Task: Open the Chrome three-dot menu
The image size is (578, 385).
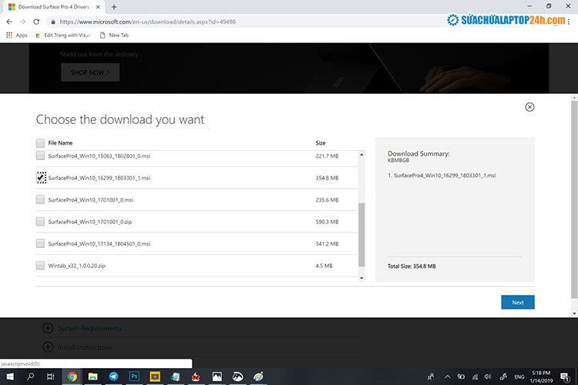Action: click(x=570, y=22)
